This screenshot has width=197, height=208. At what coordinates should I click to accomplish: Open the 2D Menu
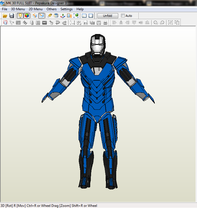point(35,9)
